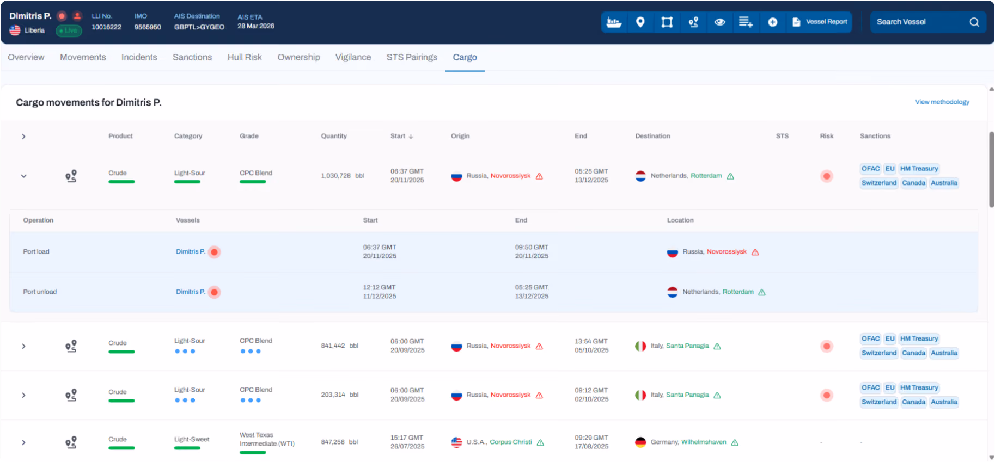Image resolution: width=995 pixels, height=462 pixels.
Task: Toggle the eye watch icon in the toolbar
Action: 719,22
